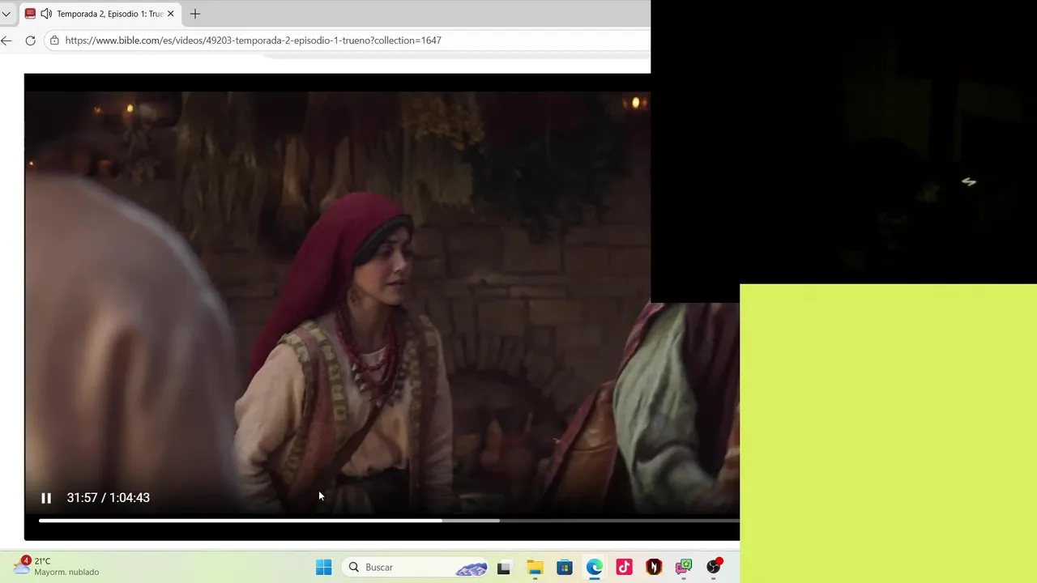Pause the video playback
1037x583 pixels.
(46, 498)
